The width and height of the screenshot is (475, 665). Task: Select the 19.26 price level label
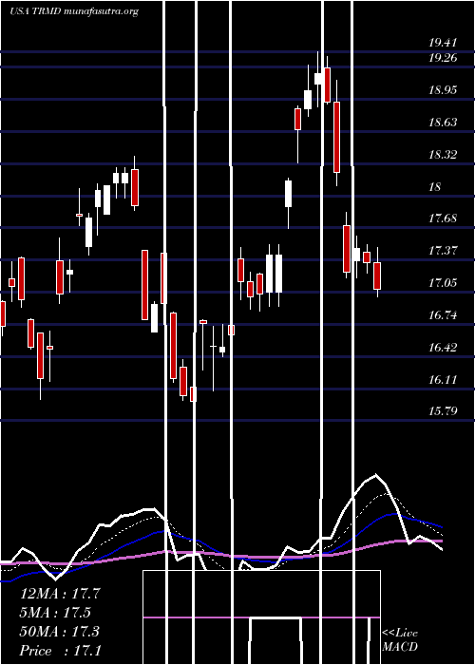(443, 58)
